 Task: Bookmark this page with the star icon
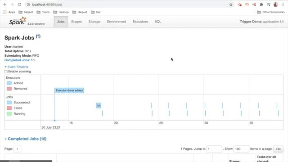231,4
